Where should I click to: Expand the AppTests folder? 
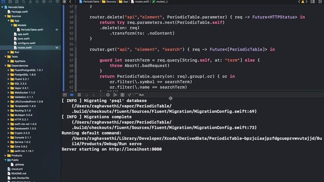click(x=9, y=61)
